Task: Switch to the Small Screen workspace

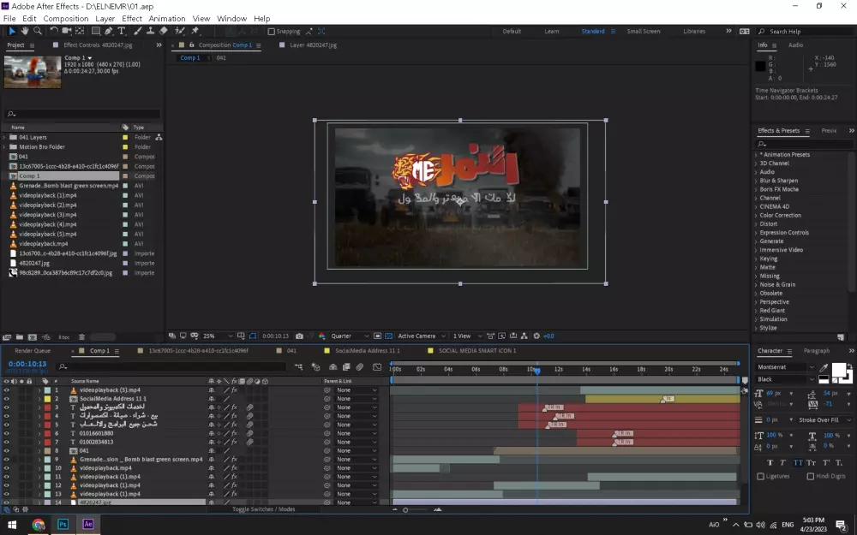Action: 643,31
